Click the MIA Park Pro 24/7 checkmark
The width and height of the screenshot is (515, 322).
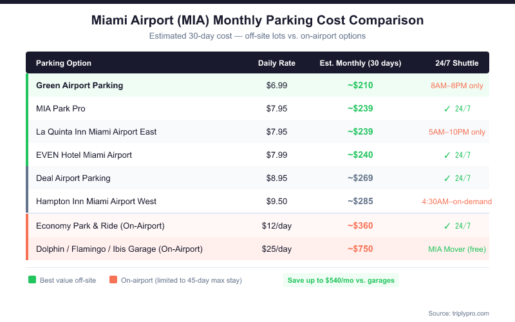[x=447, y=109]
